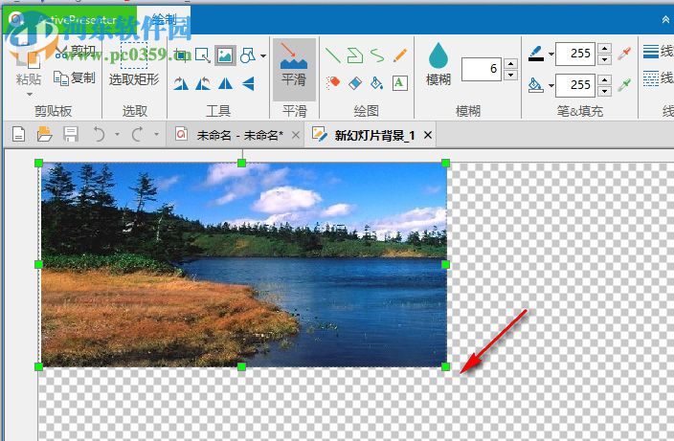The image size is (674, 441).
Task: Increase fill opacity with up arrow
Action: point(604,79)
